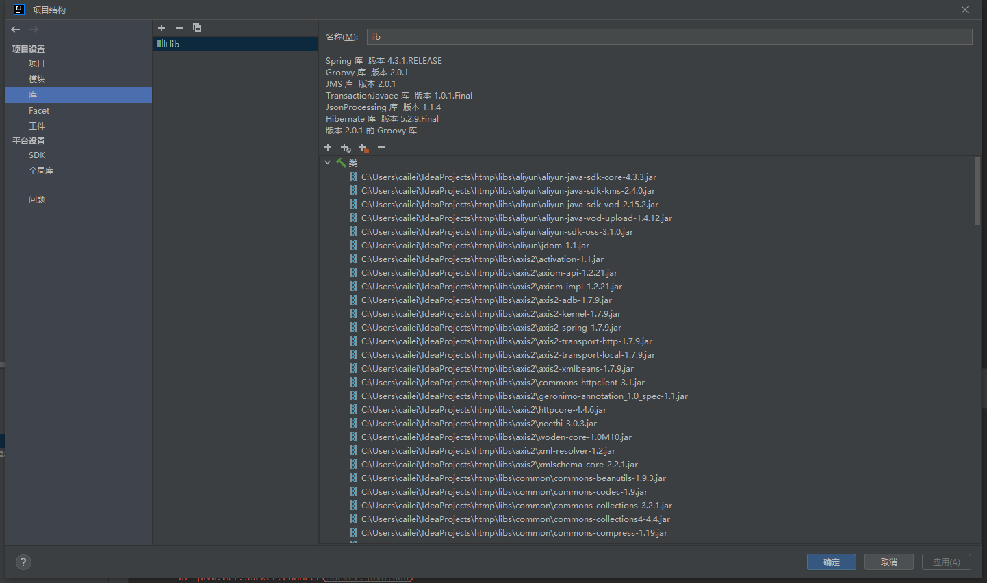Select aliyun-java-sdk-kms-2.4.0.jar entry
This screenshot has height=583, width=987.
[x=508, y=190]
